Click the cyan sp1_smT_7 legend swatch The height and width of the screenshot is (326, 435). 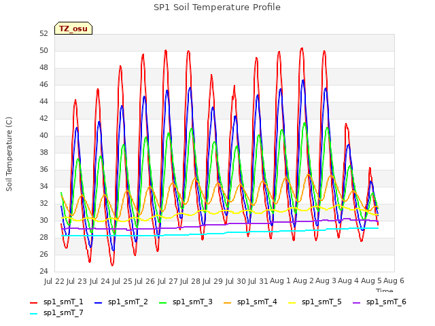(x=33, y=314)
